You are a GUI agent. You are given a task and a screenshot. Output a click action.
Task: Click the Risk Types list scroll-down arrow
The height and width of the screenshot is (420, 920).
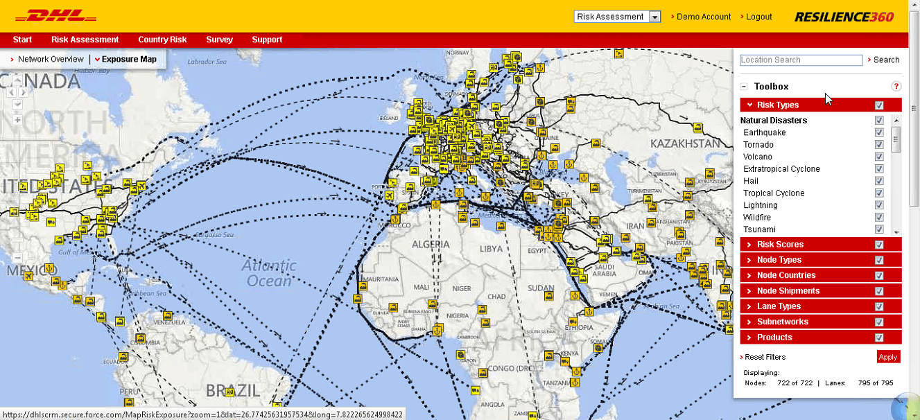896,232
